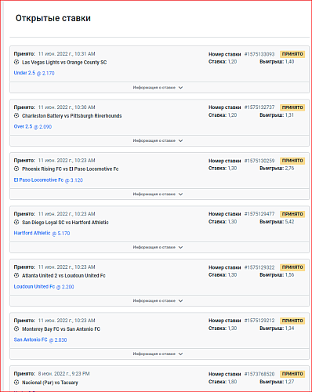Screen dimensions: 312x392
Task: Expand bet info under Charleston Battery bet
Action: (x=159, y=140)
